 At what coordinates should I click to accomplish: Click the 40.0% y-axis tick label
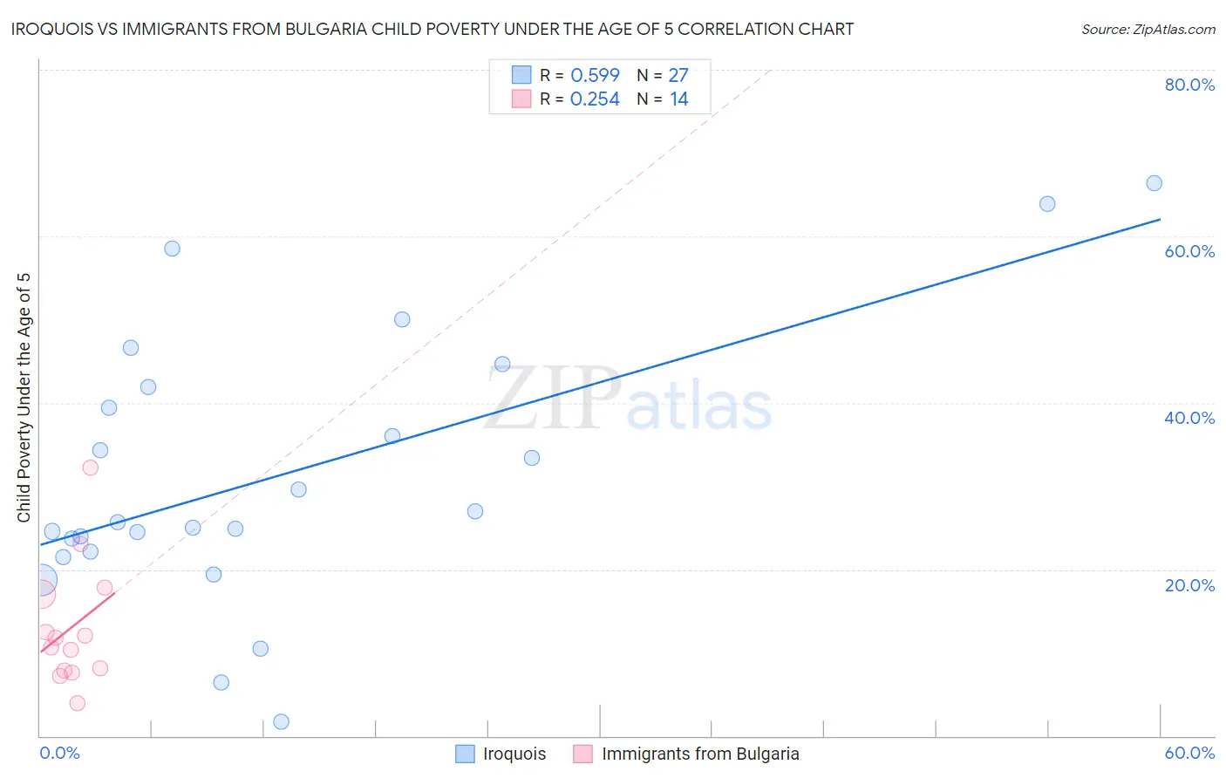[x=1189, y=418]
